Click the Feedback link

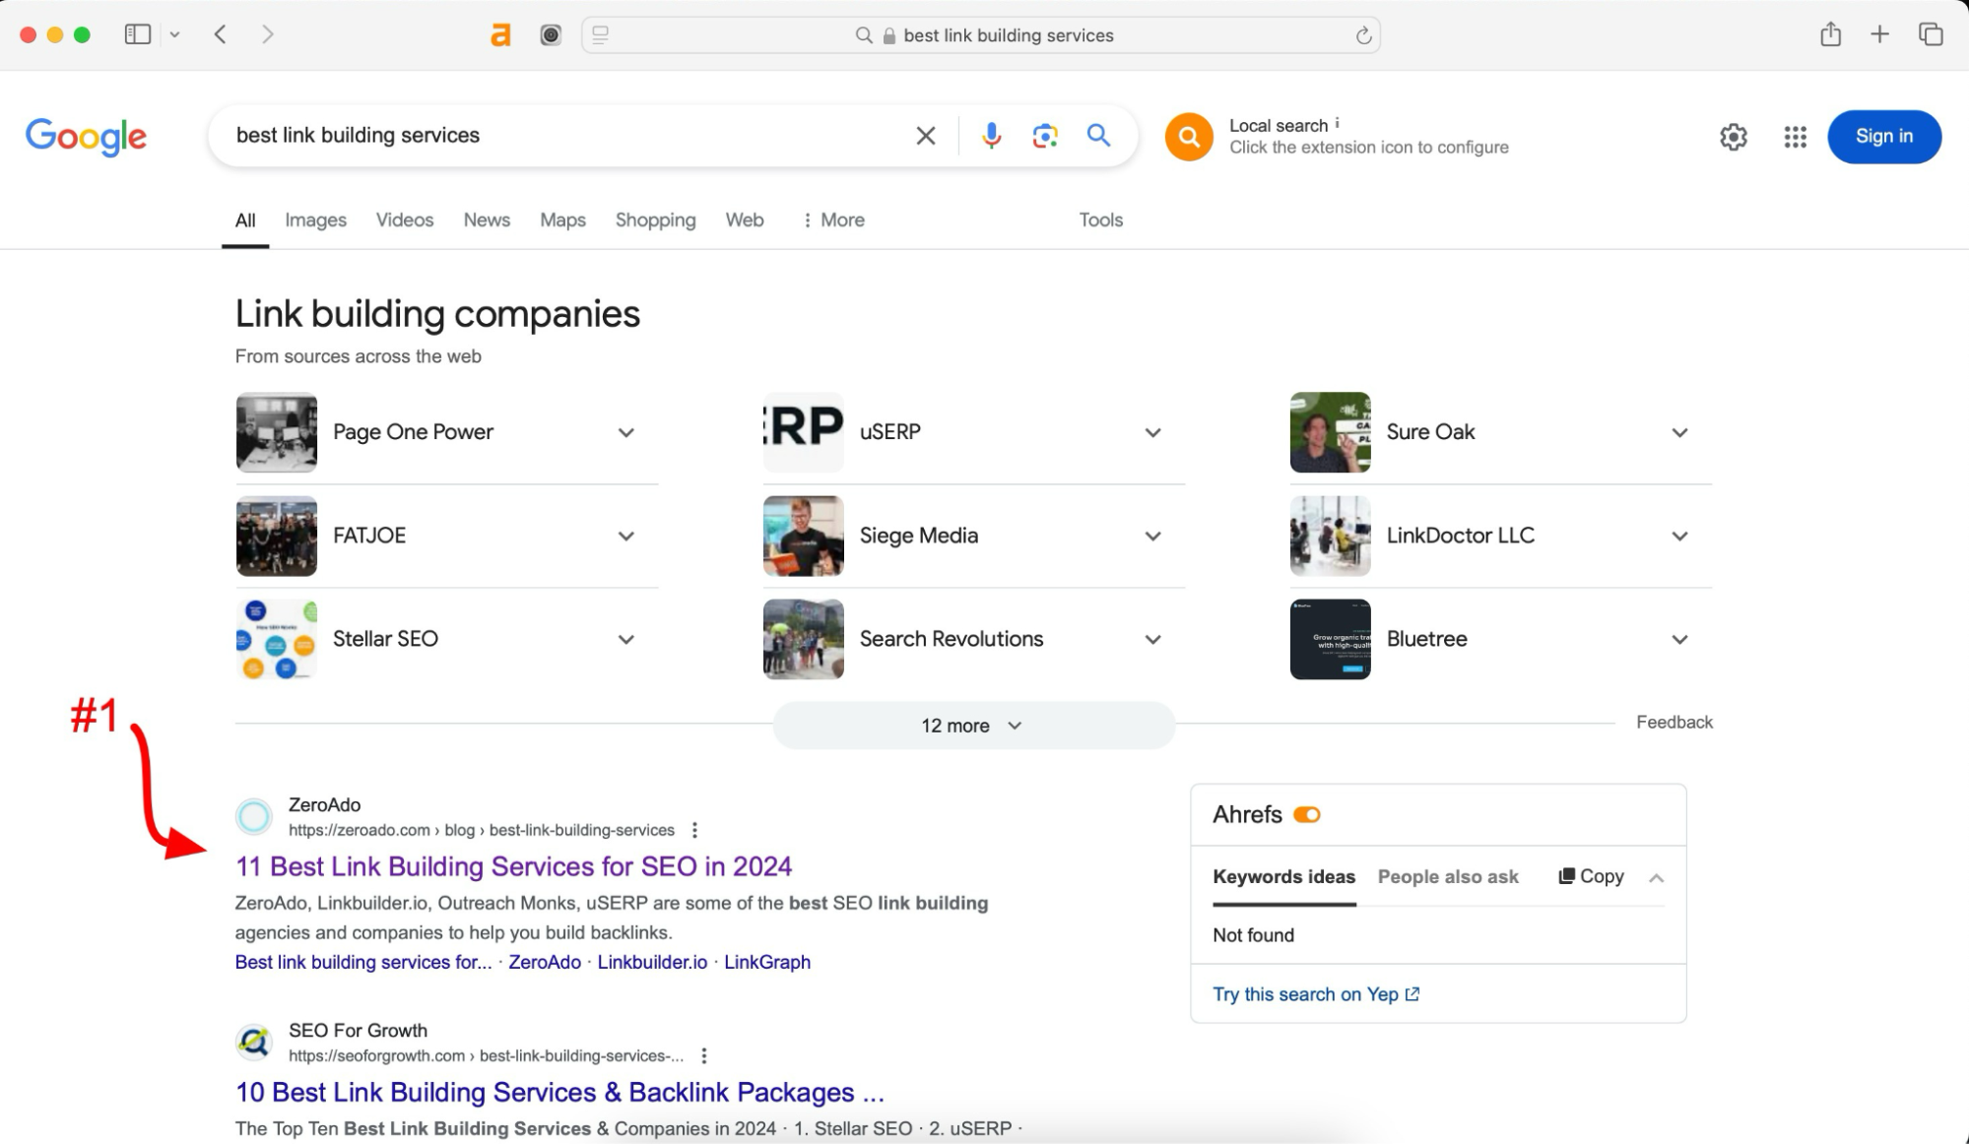click(1674, 723)
